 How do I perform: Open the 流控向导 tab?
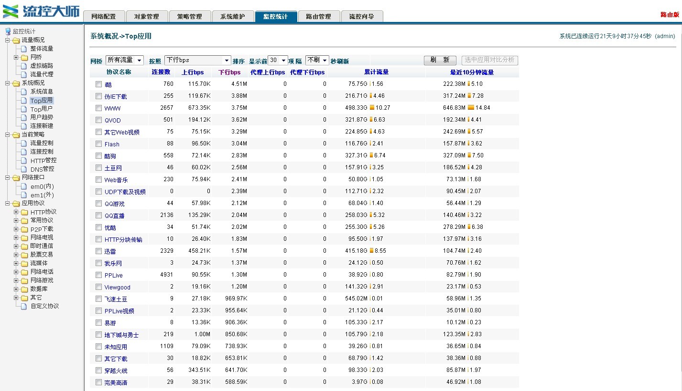pos(362,17)
